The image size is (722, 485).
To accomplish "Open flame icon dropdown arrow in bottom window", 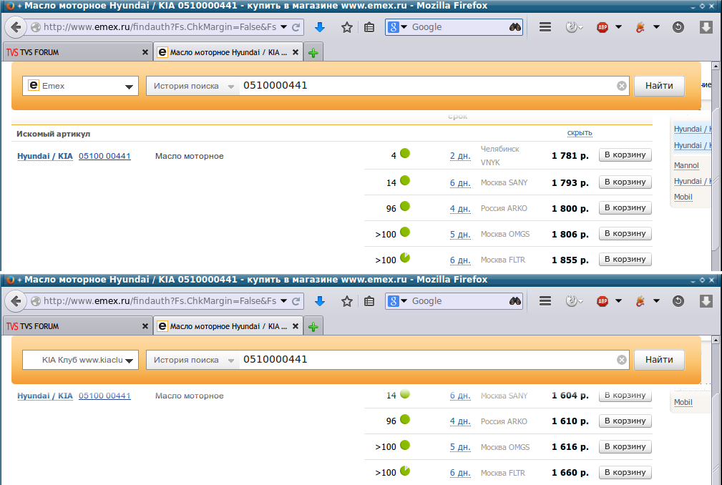I will tap(656, 301).
